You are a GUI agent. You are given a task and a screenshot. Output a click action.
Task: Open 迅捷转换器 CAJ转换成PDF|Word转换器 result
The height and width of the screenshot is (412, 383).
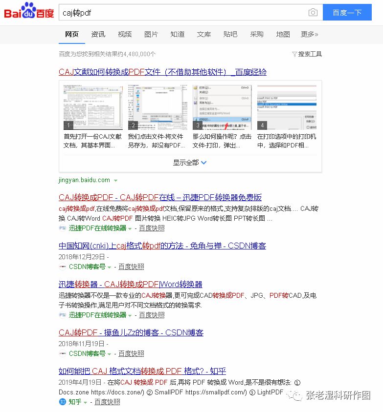point(130,284)
